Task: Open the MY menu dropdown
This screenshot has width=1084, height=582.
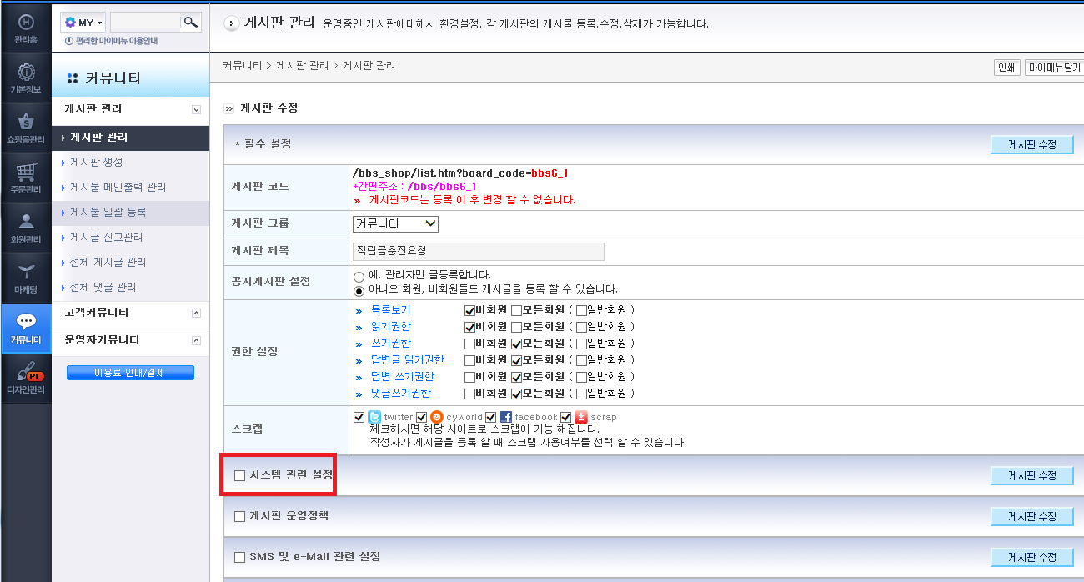Action: [83, 23]
